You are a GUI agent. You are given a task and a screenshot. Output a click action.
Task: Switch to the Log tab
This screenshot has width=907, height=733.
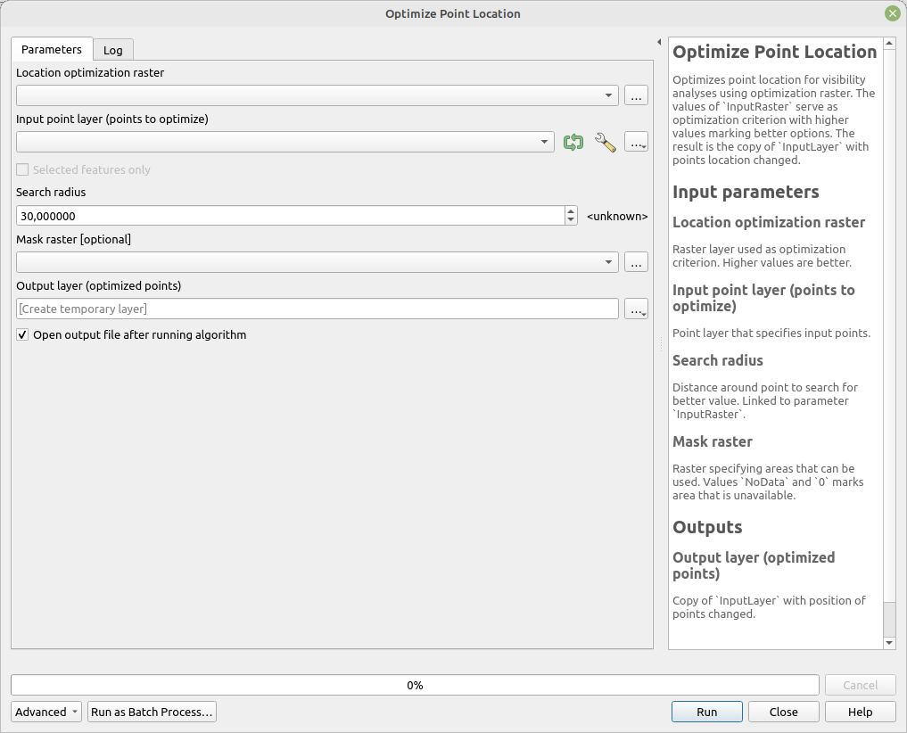tap(112, 50)
